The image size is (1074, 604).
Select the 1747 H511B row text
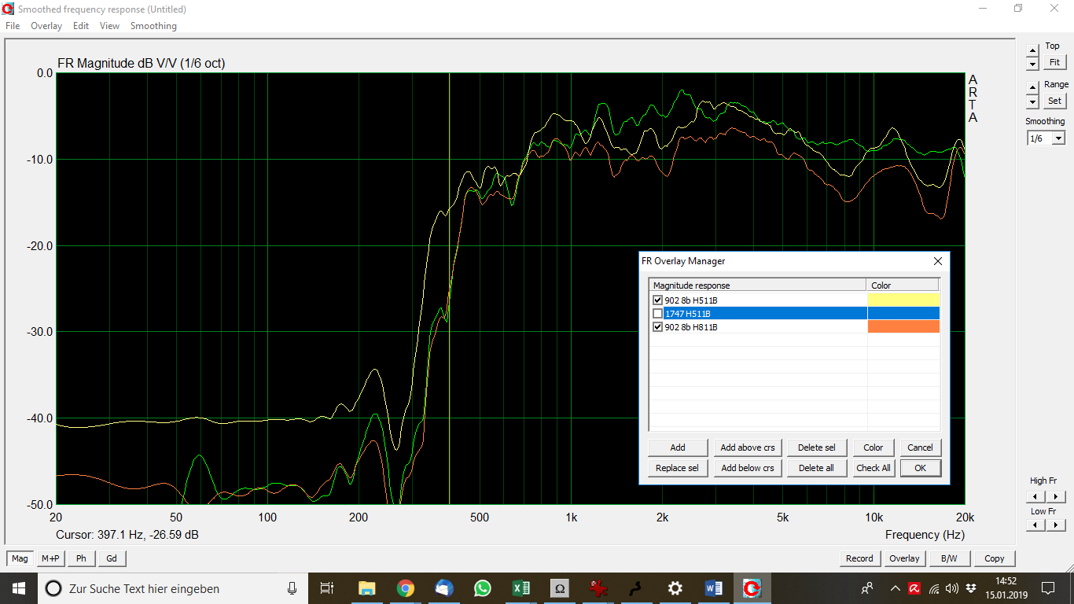click(x=688, y=314)
